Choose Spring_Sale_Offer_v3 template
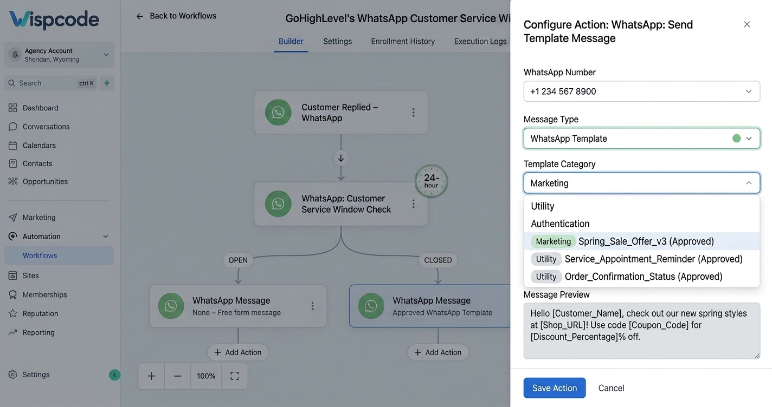 click(x=642, y=241)
